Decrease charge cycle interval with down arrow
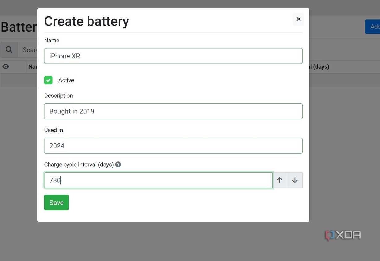The image size is (380, 261). 295,180
